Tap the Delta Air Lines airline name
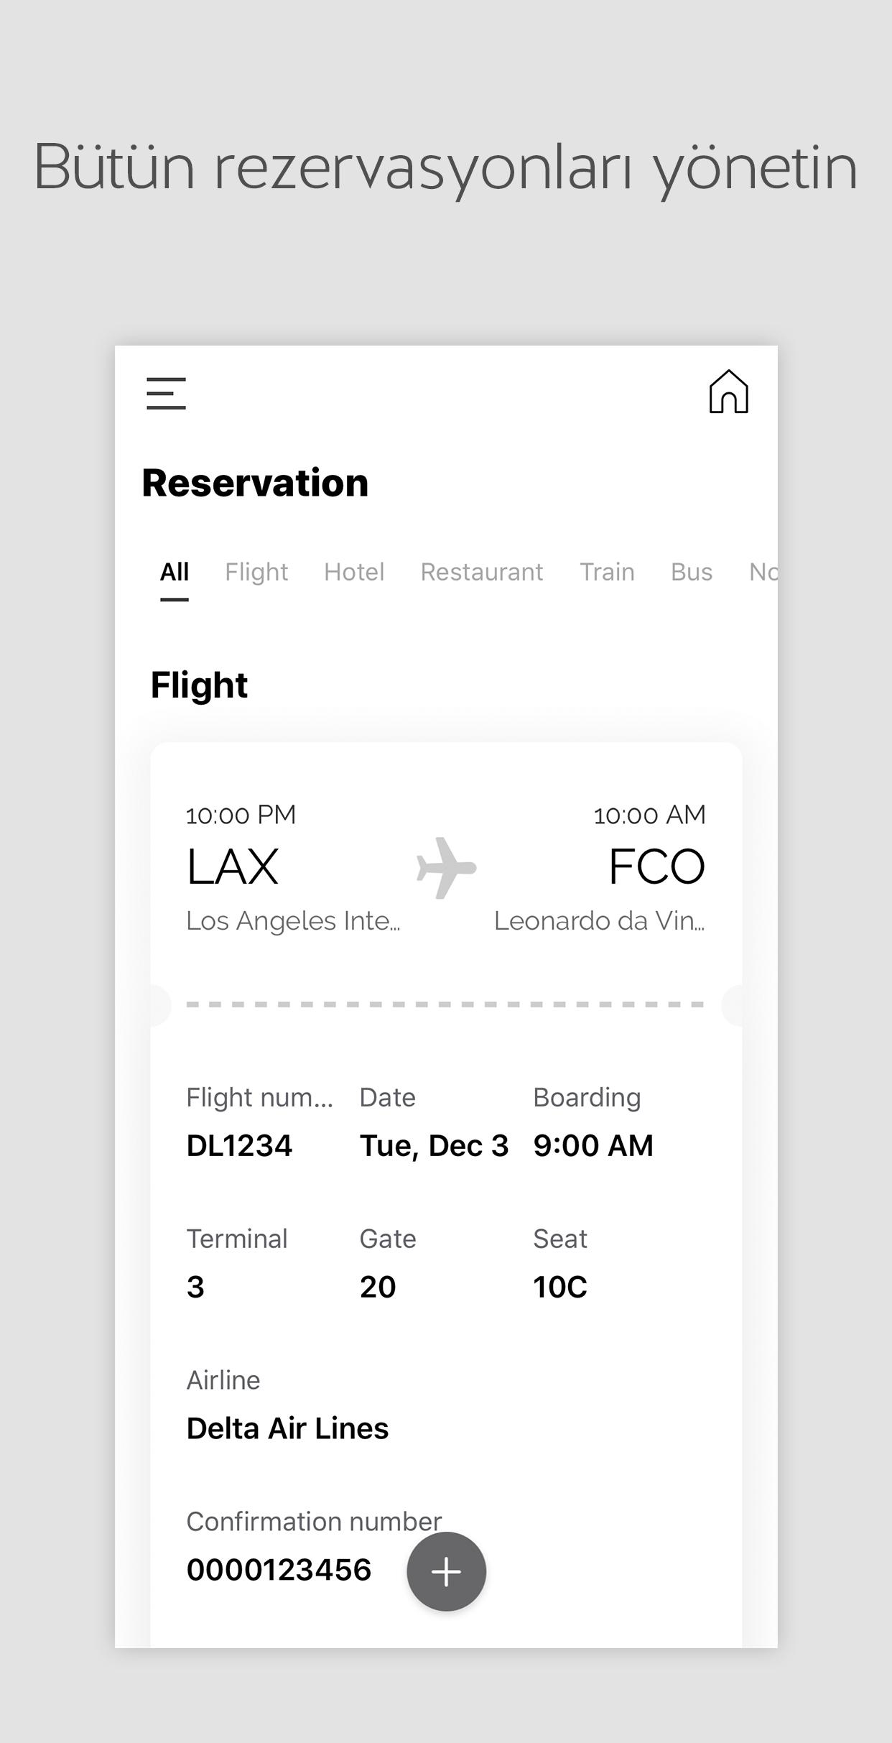 [x=287, y=1428]
